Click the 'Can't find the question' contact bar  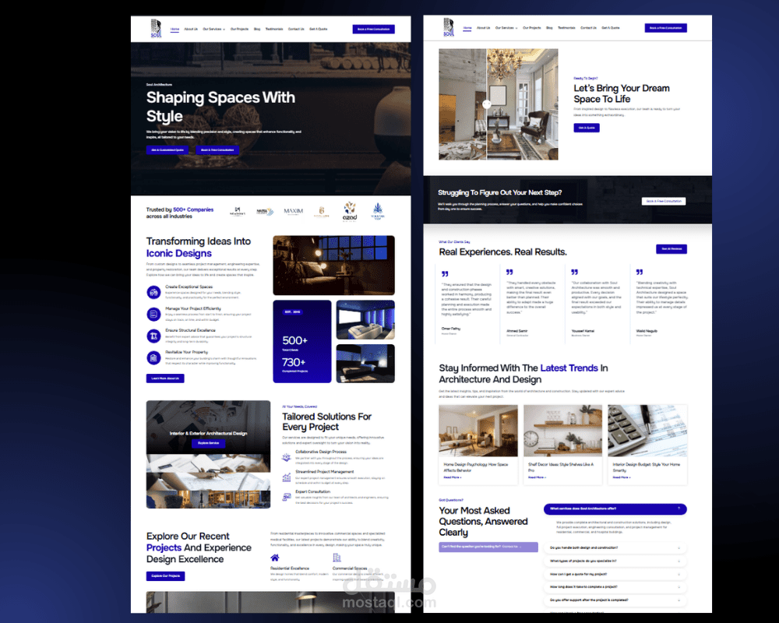(488, 547)
